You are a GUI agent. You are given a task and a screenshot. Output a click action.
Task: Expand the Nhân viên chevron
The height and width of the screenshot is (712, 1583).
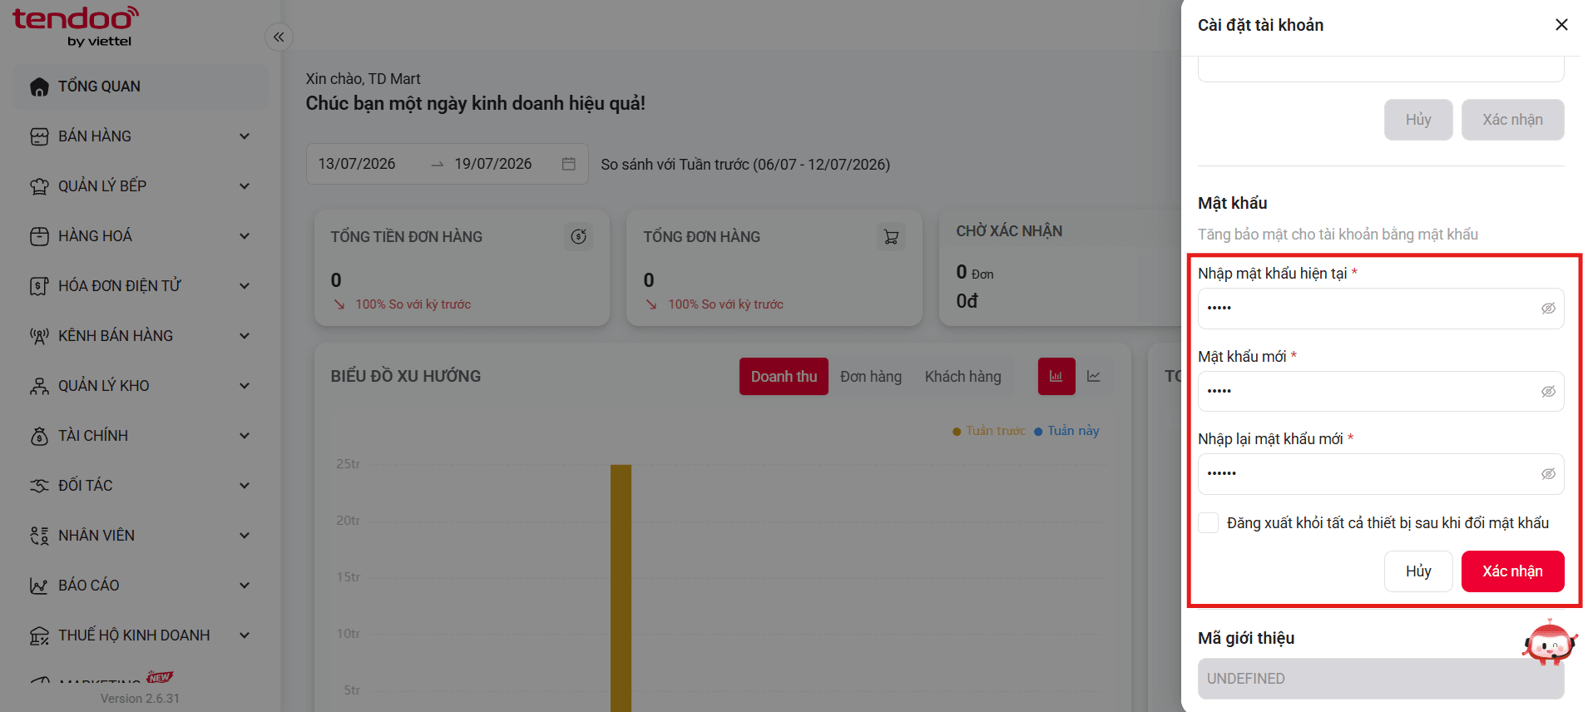[245, 536]
